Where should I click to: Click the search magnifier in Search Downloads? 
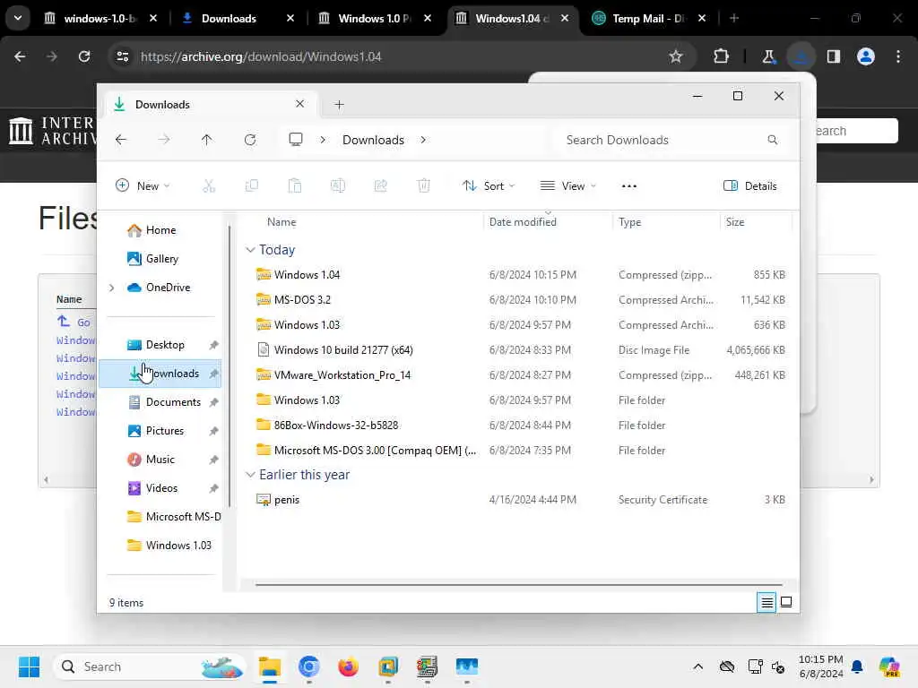pos(772,140)
